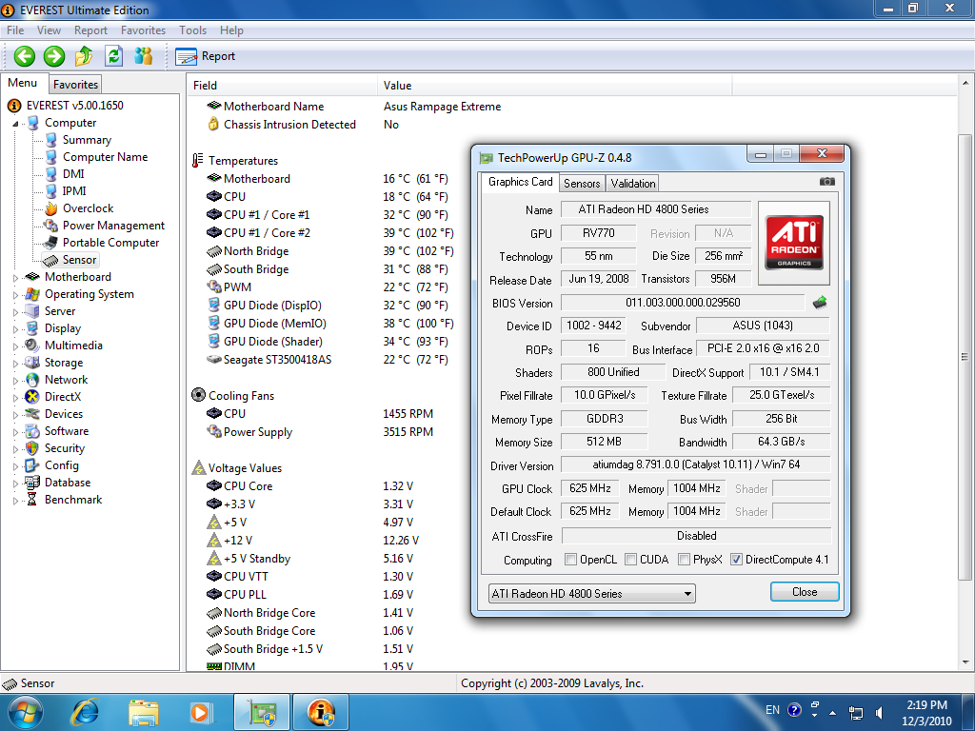This screenshot has height=731, width=975.
Task: Toggle the PhysX checkbox
Action: pyautogui.click(x=684, y=560)
